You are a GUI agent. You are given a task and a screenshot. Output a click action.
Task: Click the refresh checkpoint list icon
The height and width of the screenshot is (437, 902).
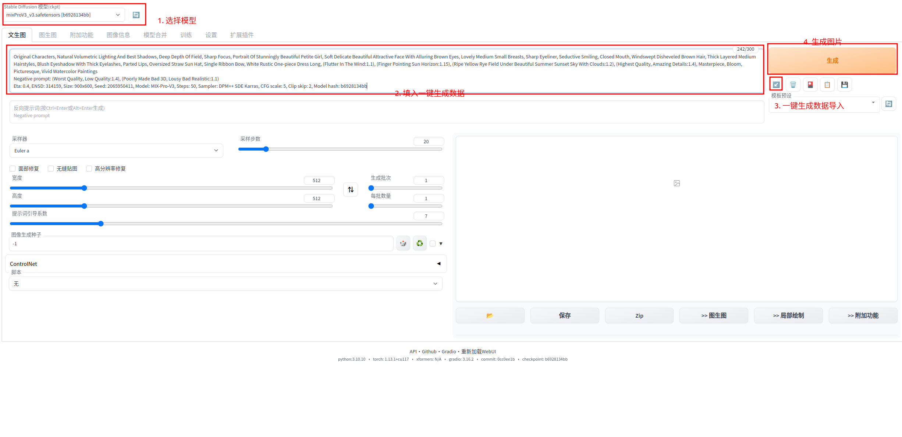[136, 15]
